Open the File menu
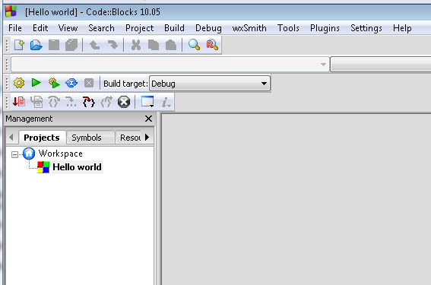This screenshot has height=285, width=431. [x=15, y=28]
